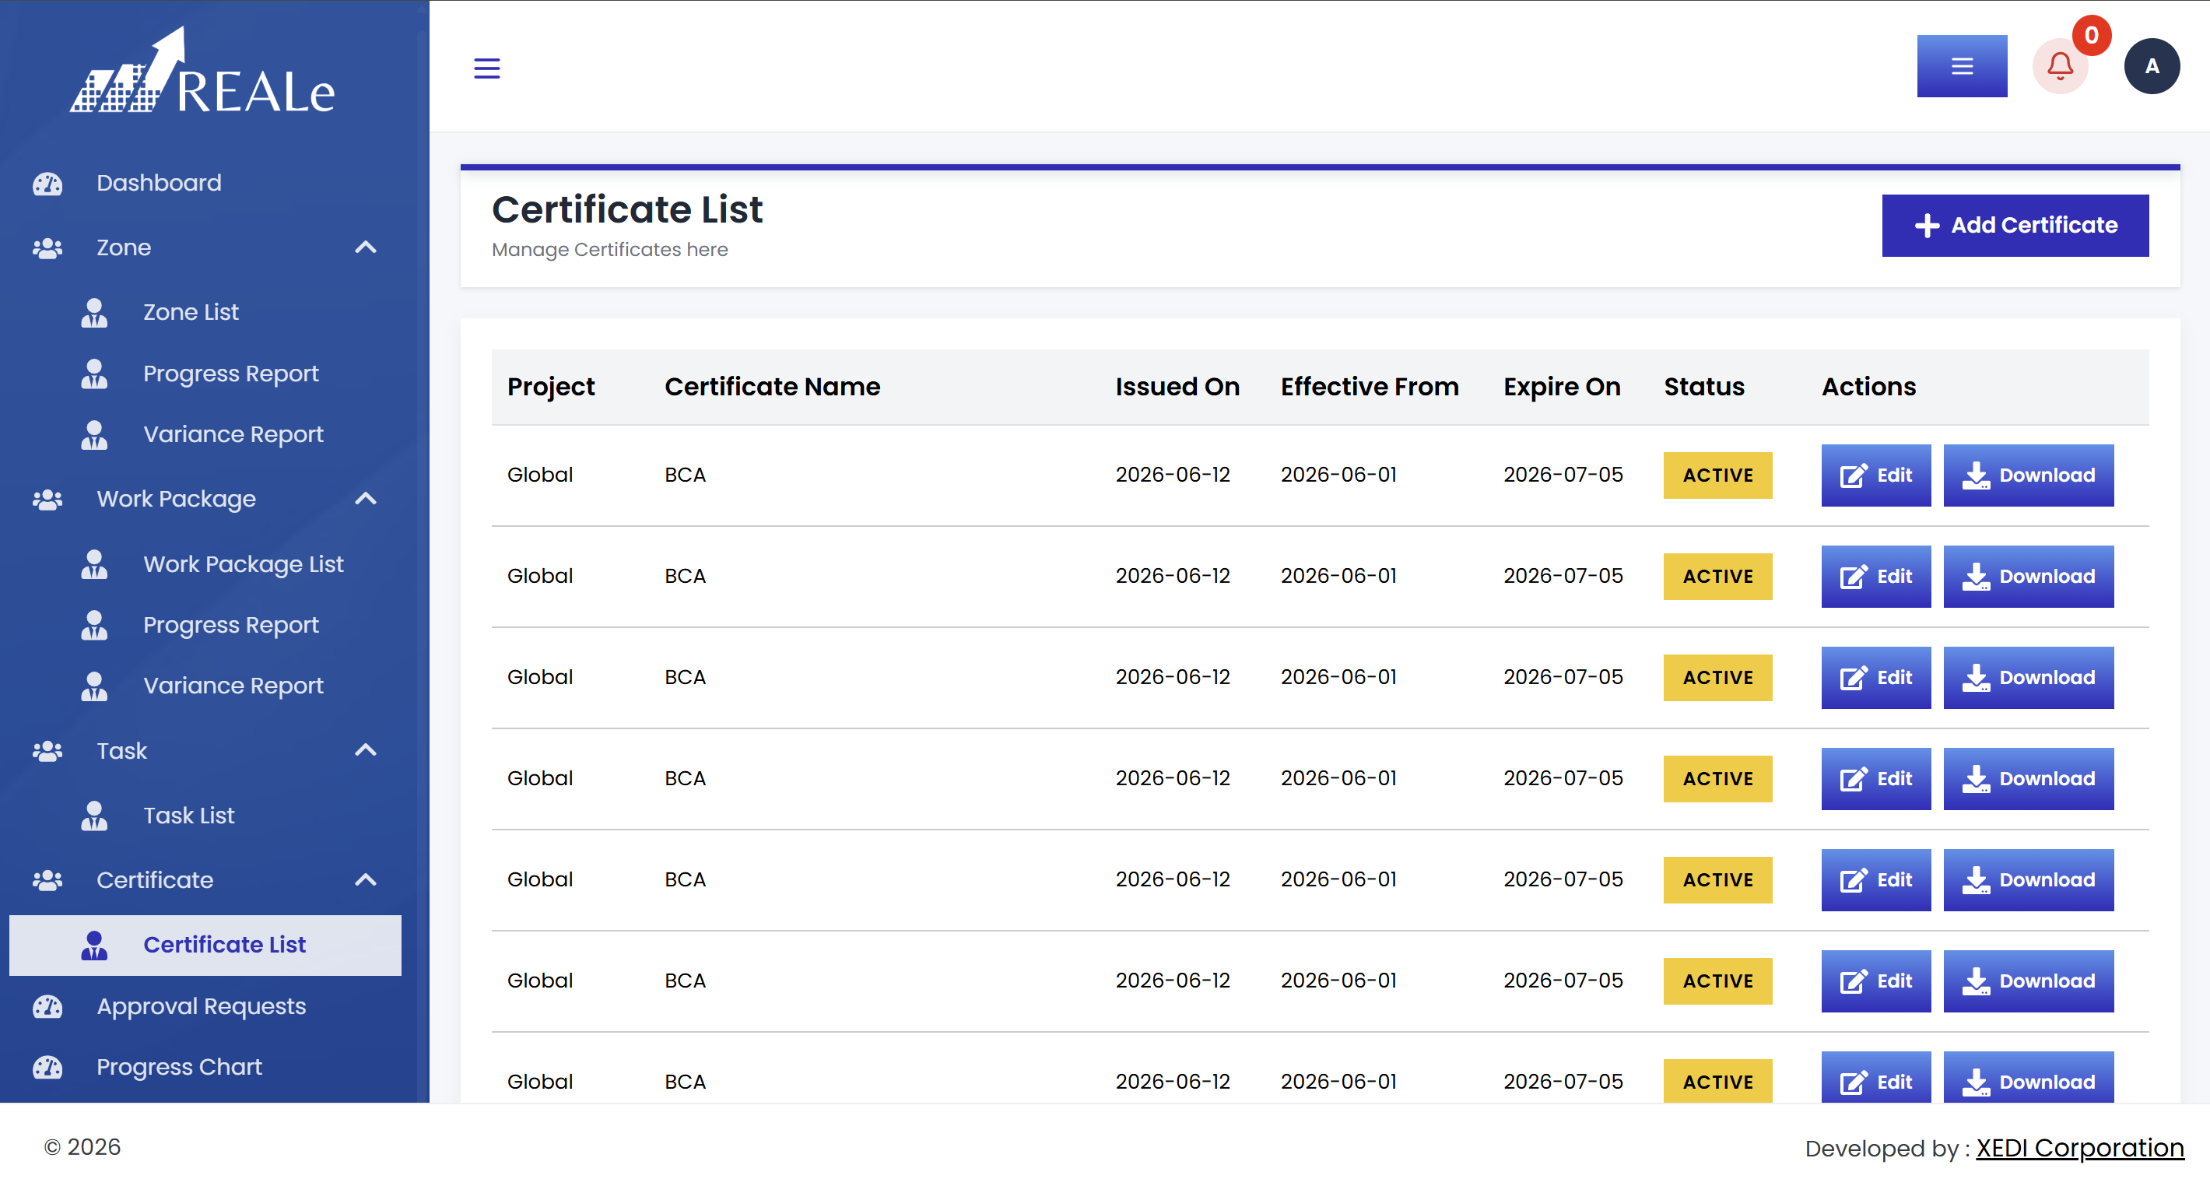Click the Work Package List person icon
This screenshot has height=1186, width=2210.
(x=94, y=564)
